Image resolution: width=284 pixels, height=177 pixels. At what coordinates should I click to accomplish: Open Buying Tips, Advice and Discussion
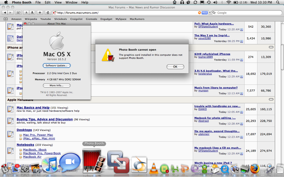tap(45, 119)
